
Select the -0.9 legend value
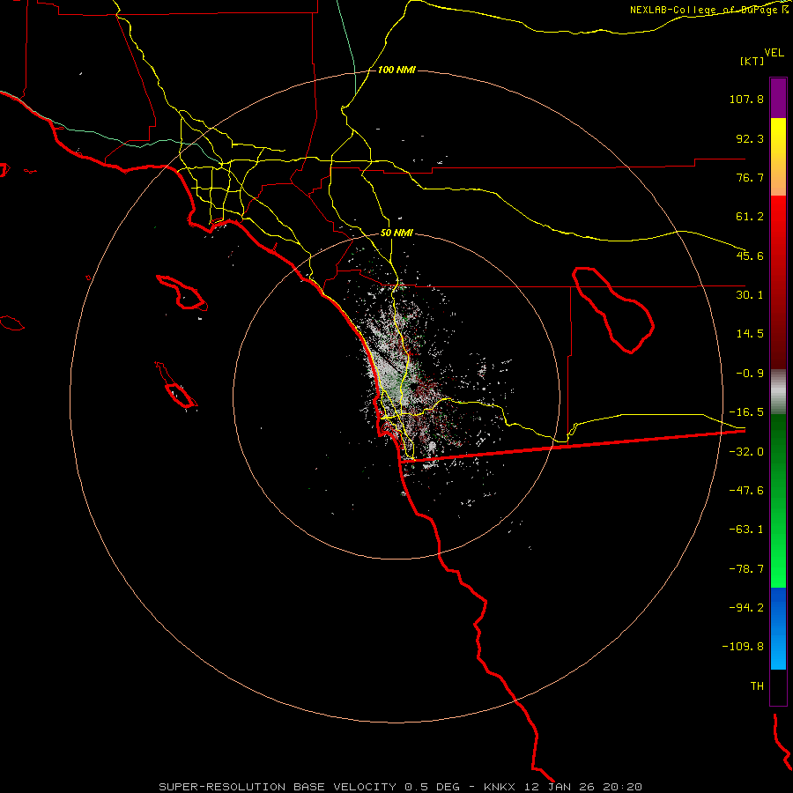coord(750,374)
